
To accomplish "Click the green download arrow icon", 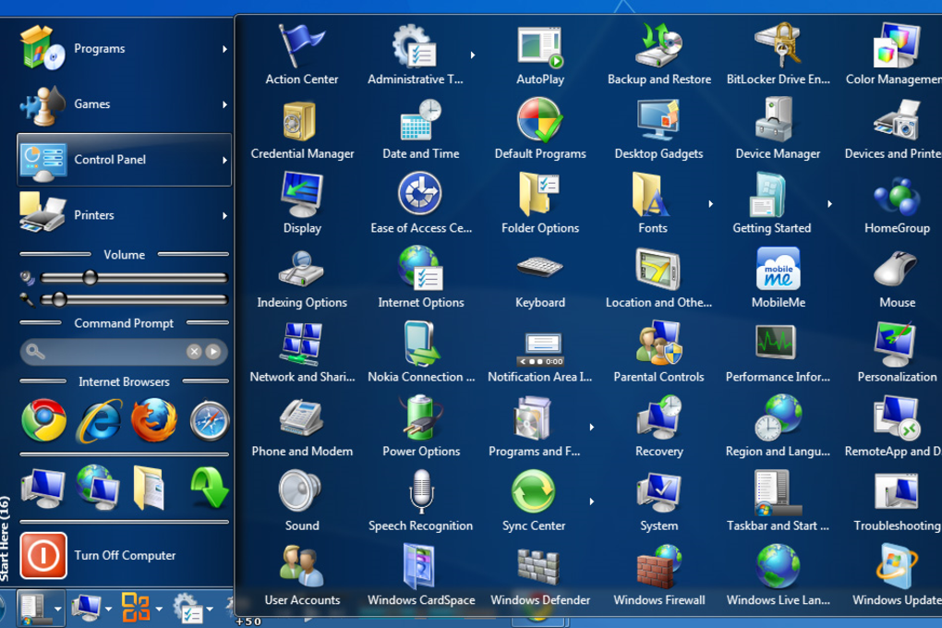I will pyautogui.click(x=209, y=488).
